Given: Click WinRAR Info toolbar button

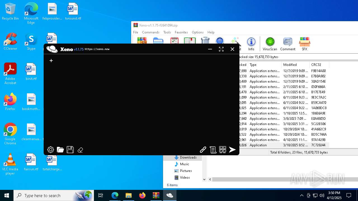Looking at the screenshot, I should pyautogui.click(x=251, y=44).
